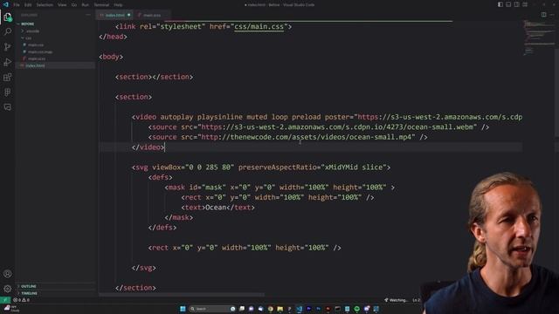This screenshot has height=314, width=559.
Task: Split the editor to the right
Action: [543, 15]
